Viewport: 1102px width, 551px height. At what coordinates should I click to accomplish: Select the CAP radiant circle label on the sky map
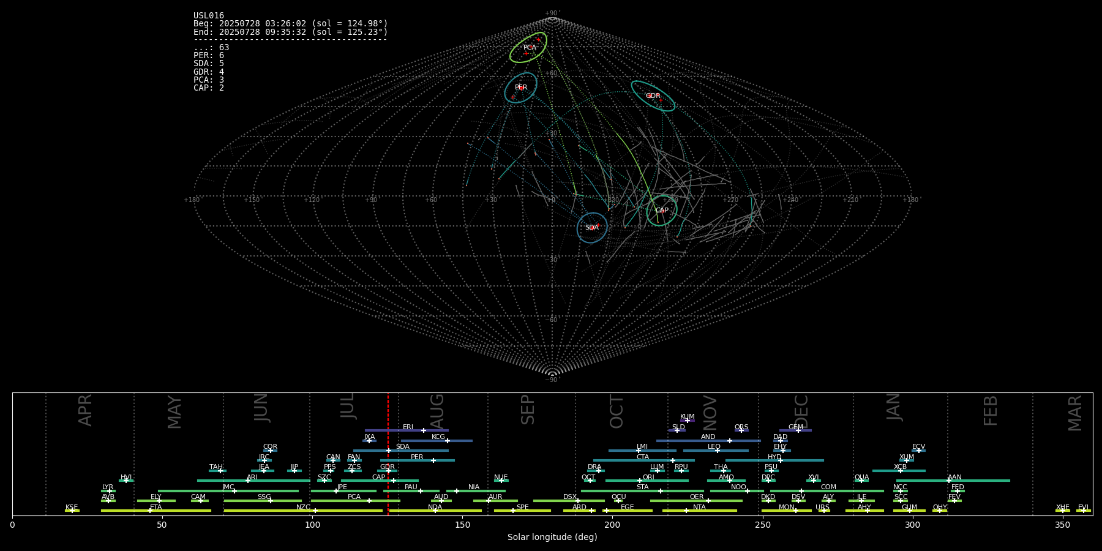pyautogui.click(x=662, y=211)
